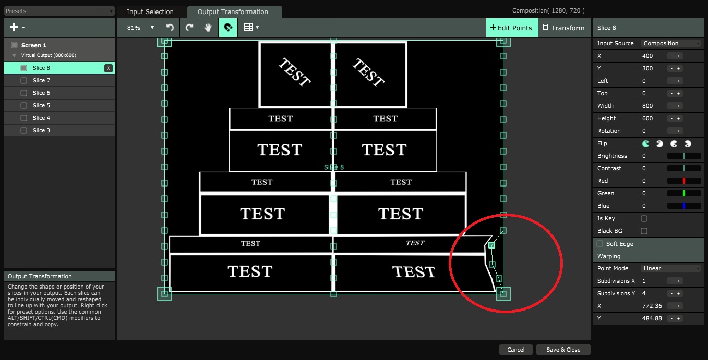
Task: Click the Save & Close button
Action: coord(563,350)
